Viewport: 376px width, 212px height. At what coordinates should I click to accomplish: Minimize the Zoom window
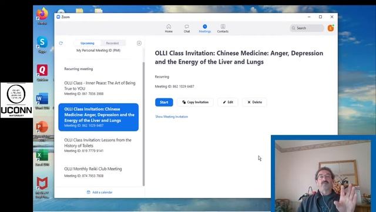coord(309,17)
